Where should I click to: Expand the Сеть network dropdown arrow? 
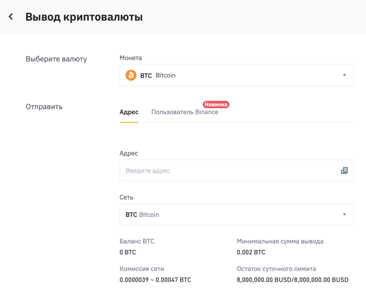(344, 214)
